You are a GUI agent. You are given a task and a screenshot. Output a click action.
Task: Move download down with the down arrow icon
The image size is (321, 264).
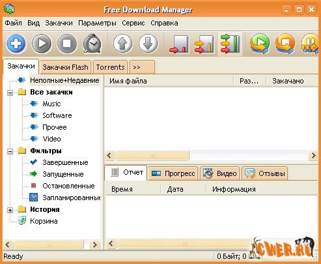pyautogui.click(x=148, y=44)
